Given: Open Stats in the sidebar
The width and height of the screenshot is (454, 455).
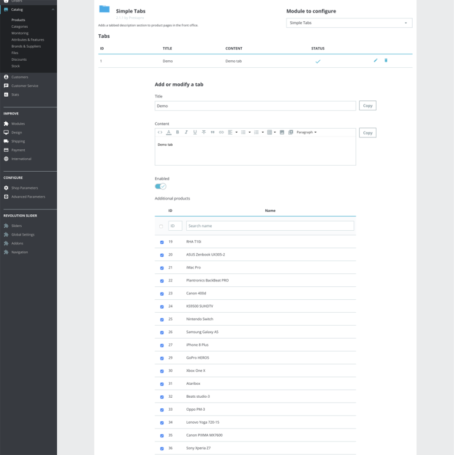Looking at the screenshot, I should [x=15, y=94].
